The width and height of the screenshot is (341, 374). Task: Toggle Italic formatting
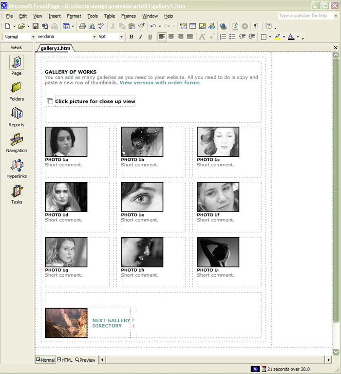(x=141, y=37)
